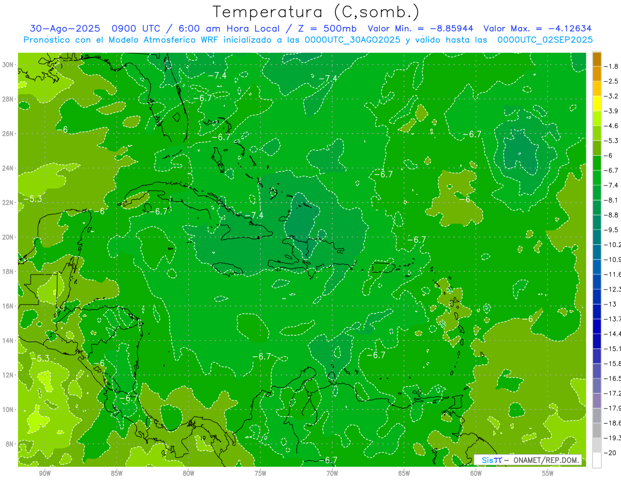Click the '26N' latitude axis label

coord(9,134)
